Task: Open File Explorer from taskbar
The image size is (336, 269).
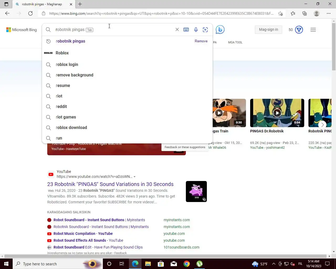Action: (148, 264)
